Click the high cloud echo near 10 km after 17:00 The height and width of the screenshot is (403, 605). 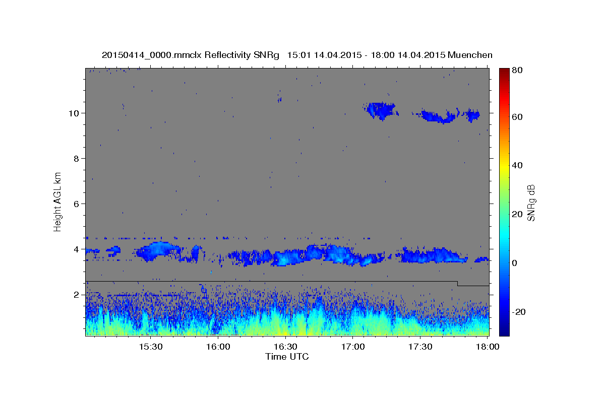coord(380,110)
